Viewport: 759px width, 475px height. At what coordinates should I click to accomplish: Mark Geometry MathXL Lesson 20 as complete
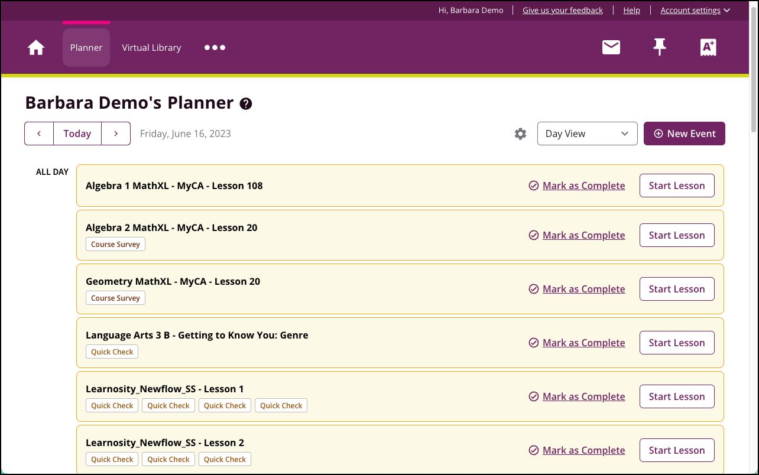tap(583, 289)
